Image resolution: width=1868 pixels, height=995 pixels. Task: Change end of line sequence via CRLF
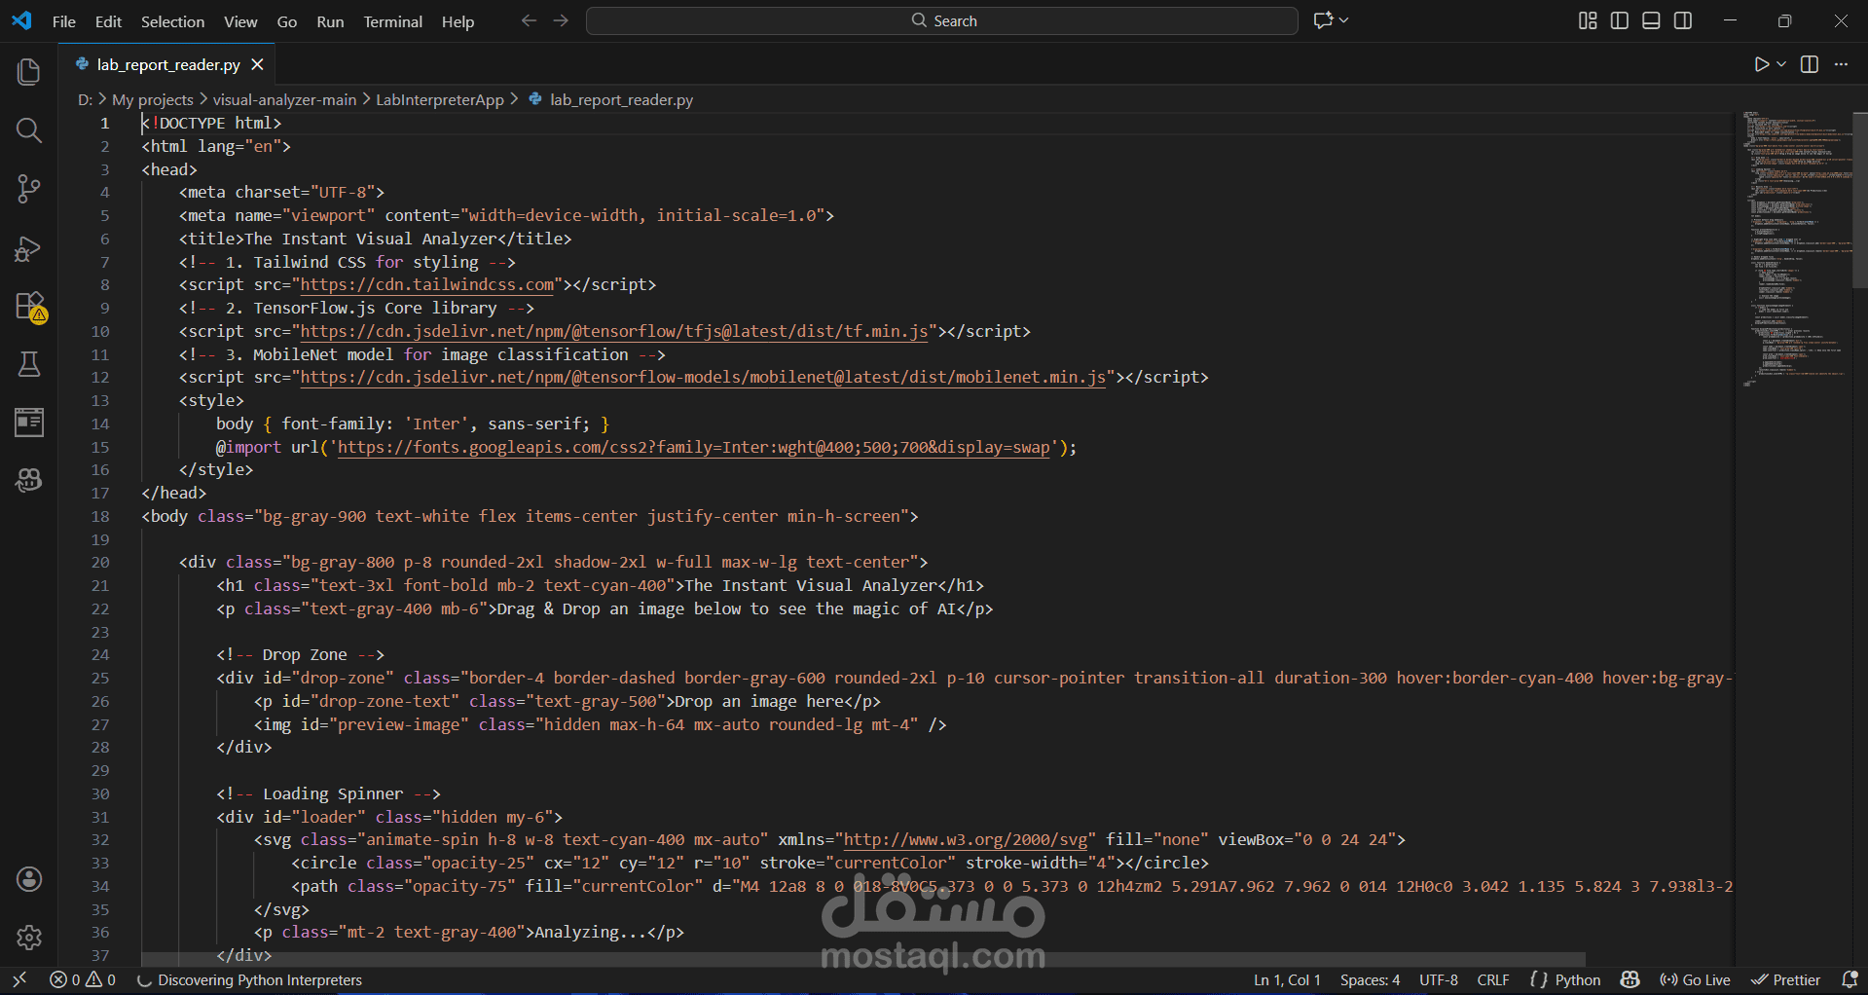(1493, 979)
